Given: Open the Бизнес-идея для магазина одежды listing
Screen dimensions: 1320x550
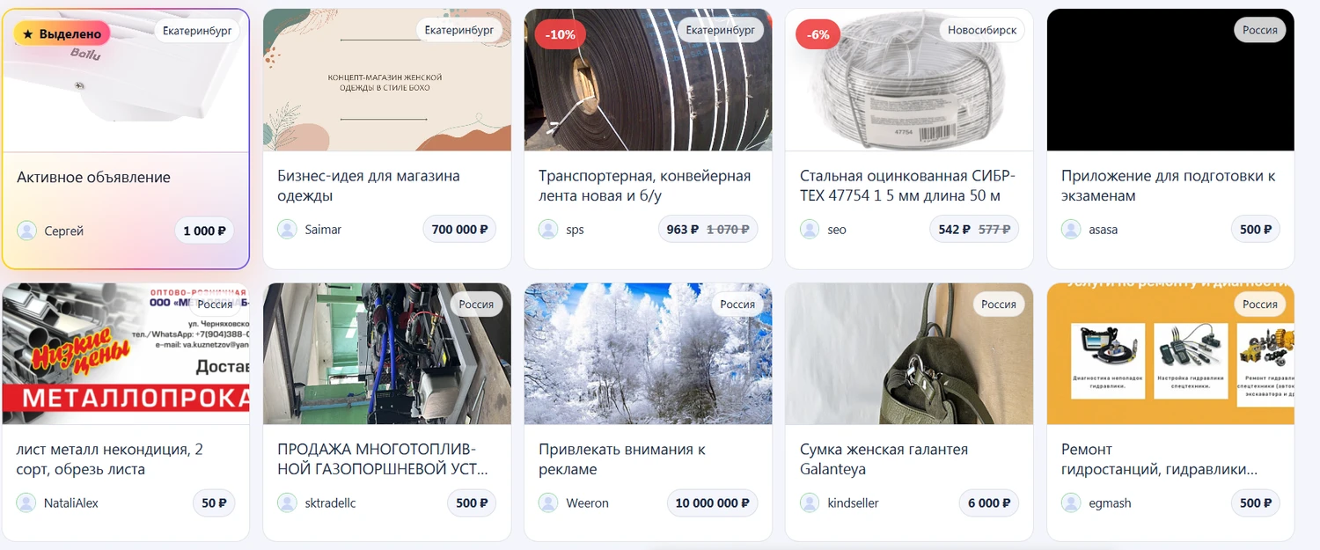Looking at the screenshot, I should 369,186.
